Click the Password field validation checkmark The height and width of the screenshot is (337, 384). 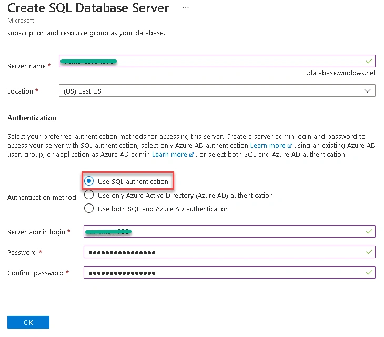click(369, 252)
